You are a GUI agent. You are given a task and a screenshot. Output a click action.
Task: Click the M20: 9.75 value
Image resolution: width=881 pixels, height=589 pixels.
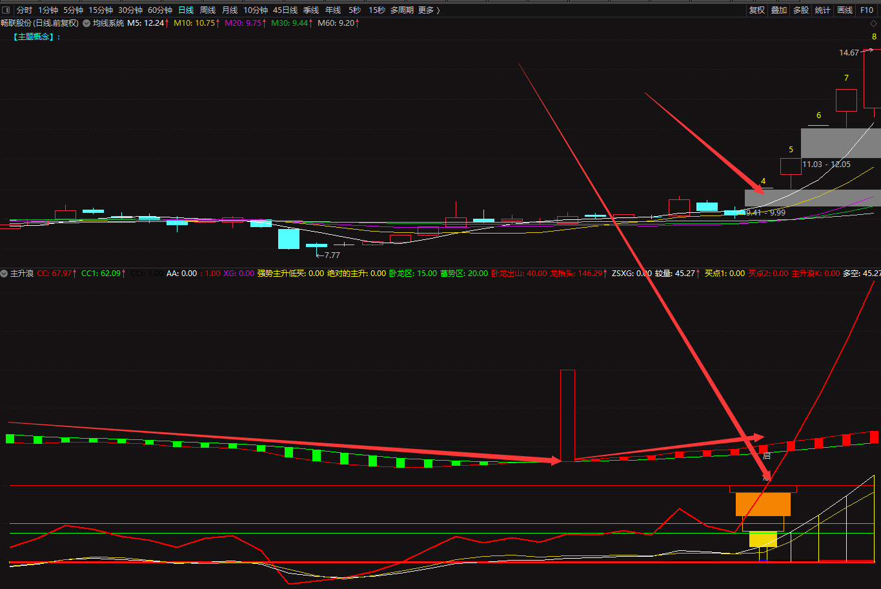245,23
